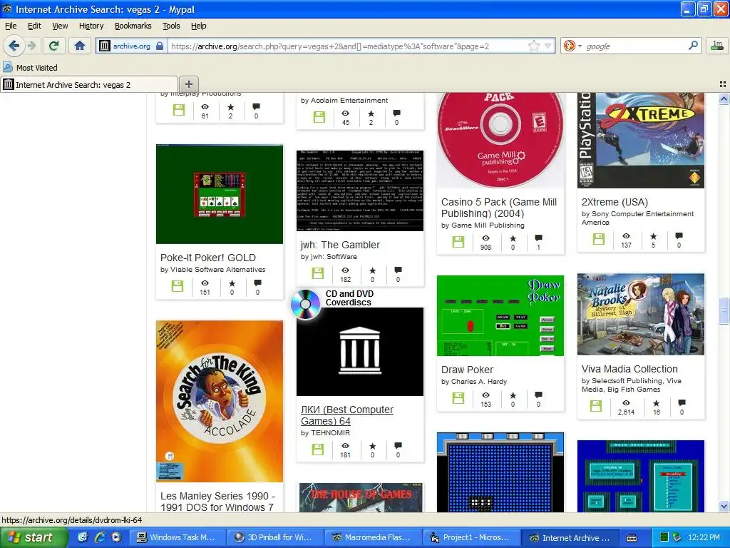Click the Natalie Brooks cover thumbnail

point(641,314)
